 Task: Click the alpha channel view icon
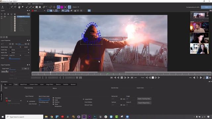pyautogui.click(x=51, y=11)
